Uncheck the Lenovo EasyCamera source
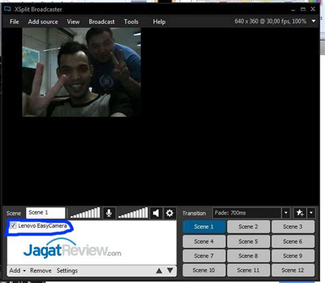 tap(13, 225)
